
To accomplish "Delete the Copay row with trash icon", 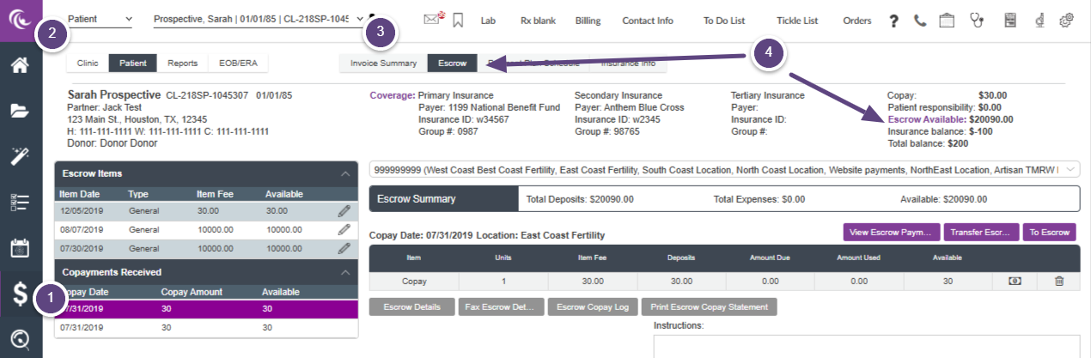I will coord(1059,281).
